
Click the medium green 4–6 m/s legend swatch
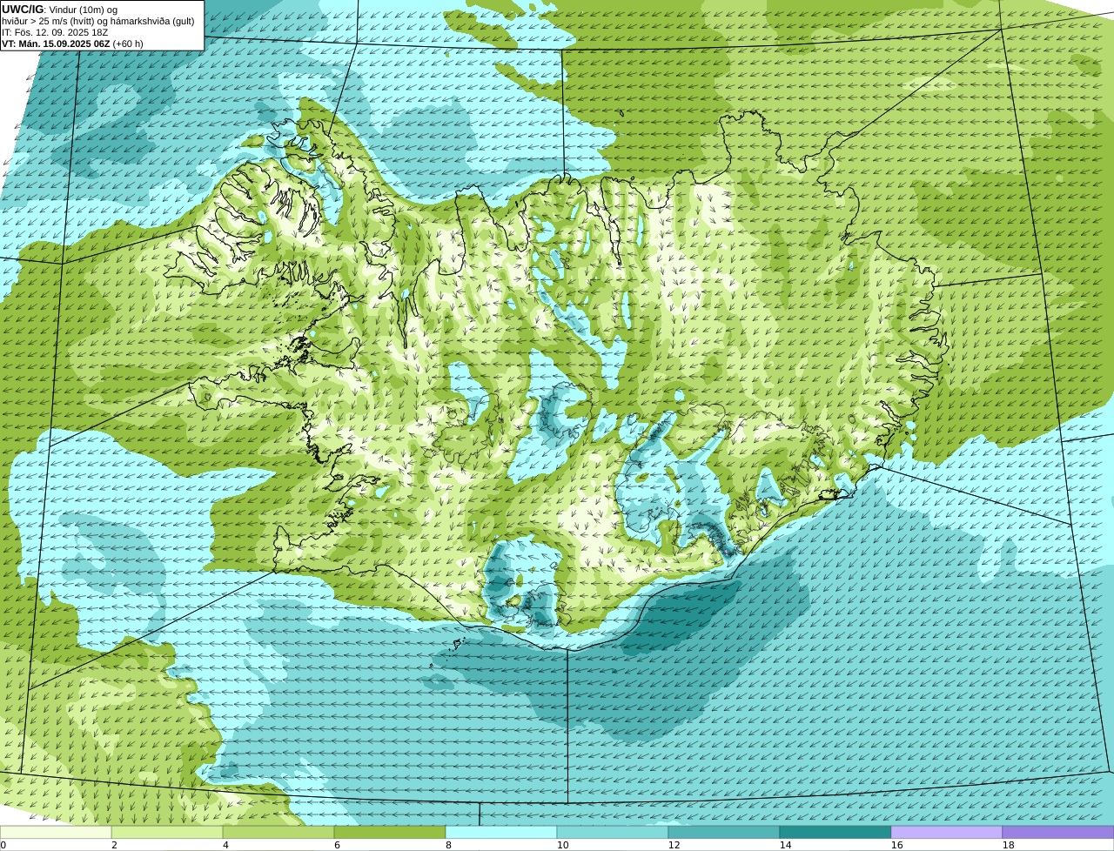click(278, 832)
